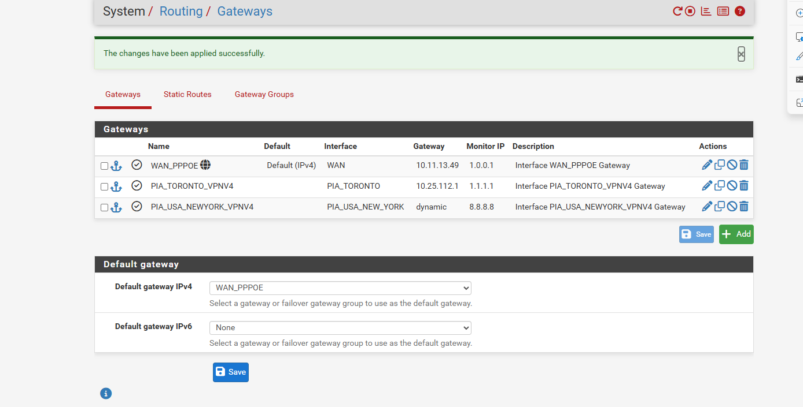Click the anchor icon for PIA_USA_NEWYORK_VPNV4

click(116, 207)
